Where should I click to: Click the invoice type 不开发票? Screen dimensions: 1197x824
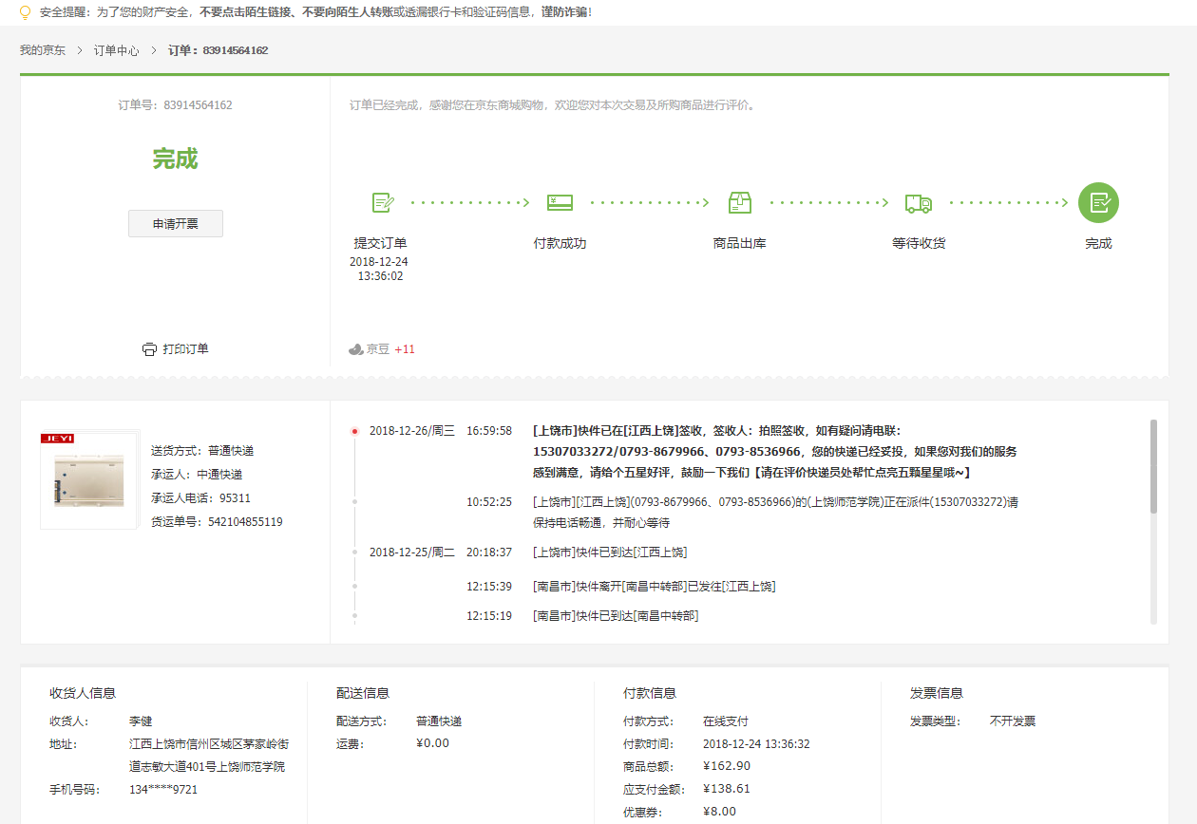pyautogui.click(x=1013, y=721)
